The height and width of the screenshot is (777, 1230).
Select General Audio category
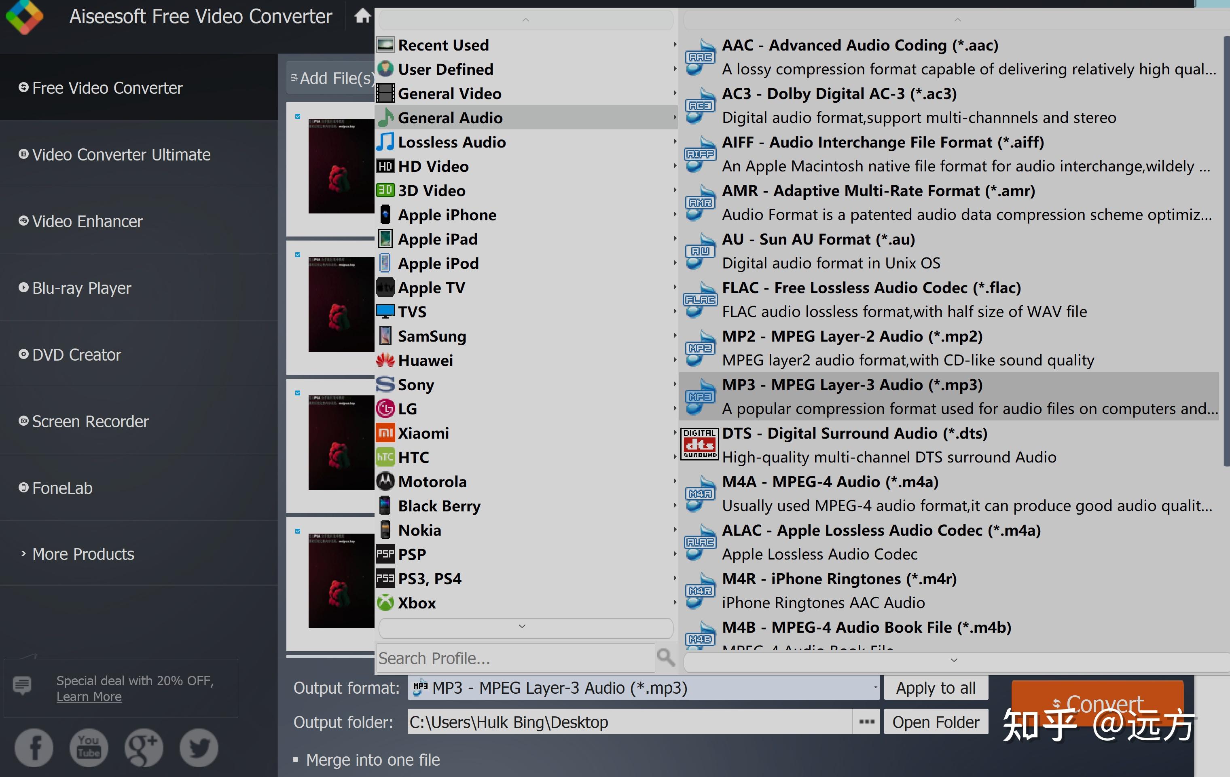coord(526,117)
